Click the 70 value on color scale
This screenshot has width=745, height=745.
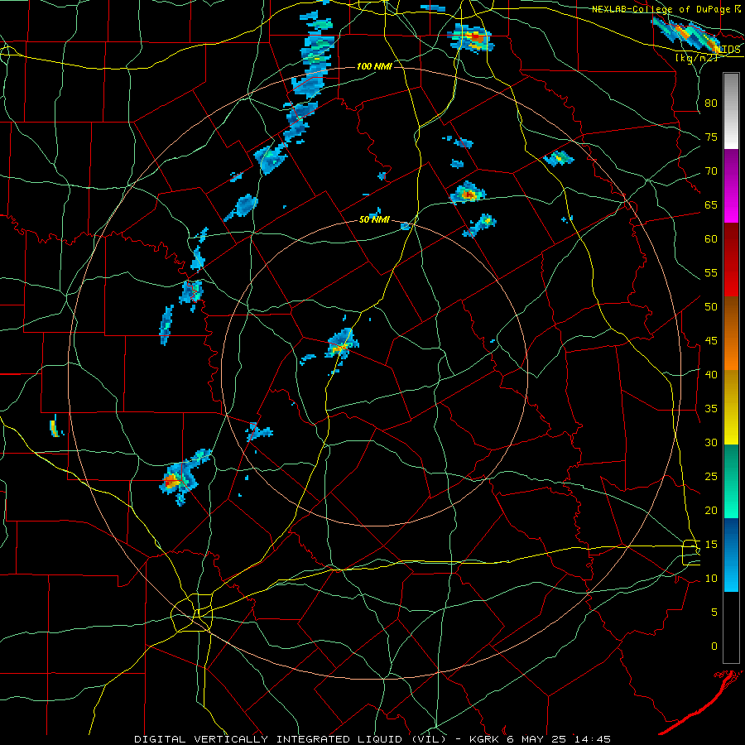(x=711, y=171)
